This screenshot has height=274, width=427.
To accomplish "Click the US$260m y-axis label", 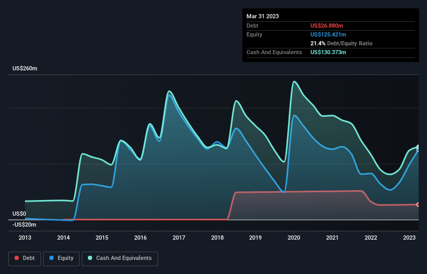I will pos(25,68).
